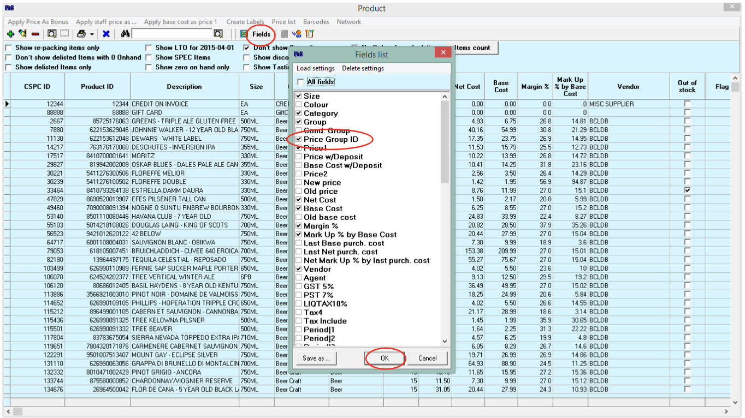Check the GST 5% checkbox
Image resolution: width=745 pixels, height=418 pixels.
point(298,286)
